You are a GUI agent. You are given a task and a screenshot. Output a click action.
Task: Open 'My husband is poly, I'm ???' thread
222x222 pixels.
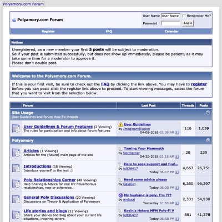(148, 195)
